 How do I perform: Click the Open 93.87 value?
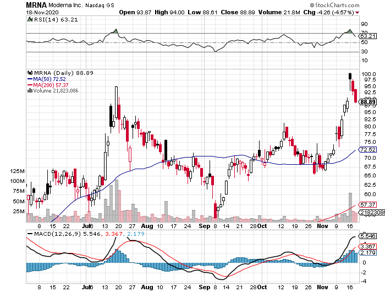tap(135, 12)
